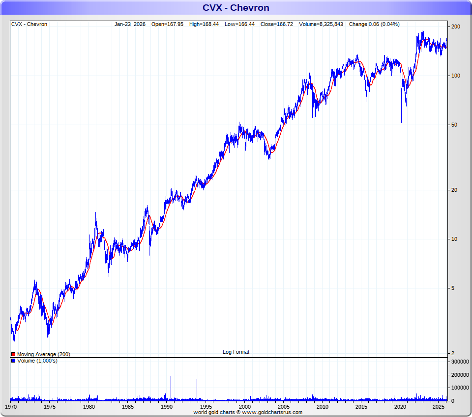Click the red Moving Average (200) legend swatch
Screen dimensions: 472x417
pos(13,354)
